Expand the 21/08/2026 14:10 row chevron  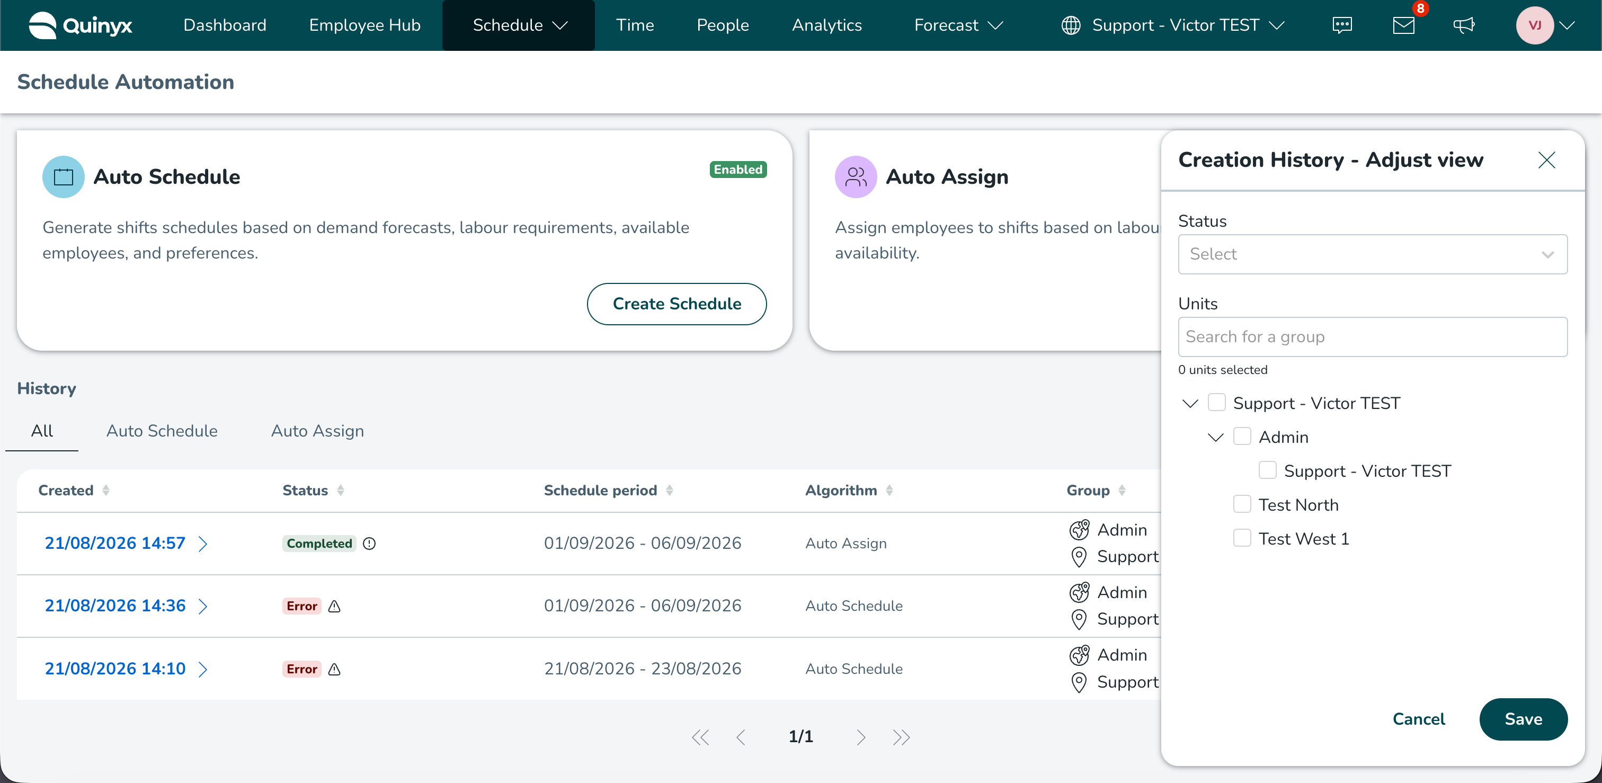point(203,669)
